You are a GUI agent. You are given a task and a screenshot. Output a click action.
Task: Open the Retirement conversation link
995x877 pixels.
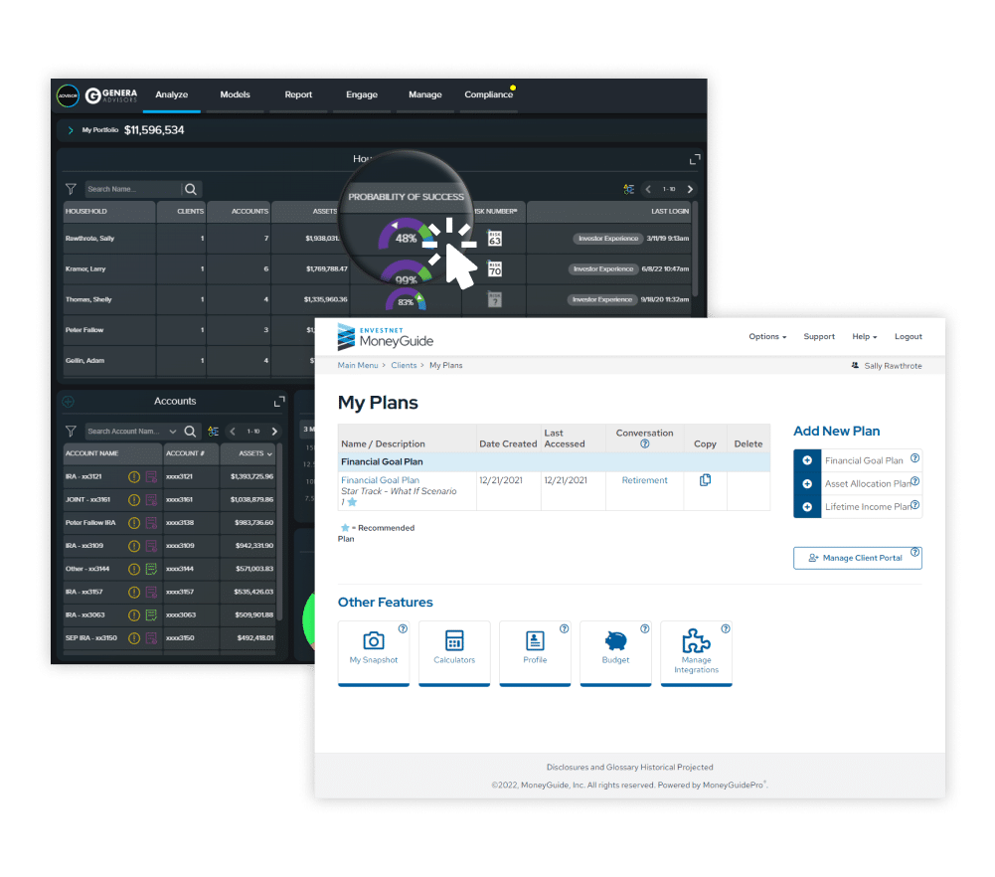pyautogui.click(x=645, y=480)
